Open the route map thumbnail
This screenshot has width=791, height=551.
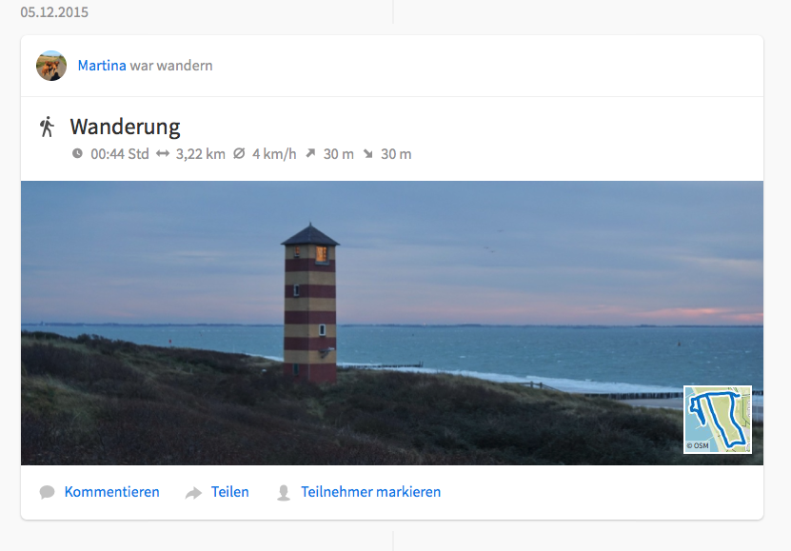pyautogui.click(x=718, y=420)
